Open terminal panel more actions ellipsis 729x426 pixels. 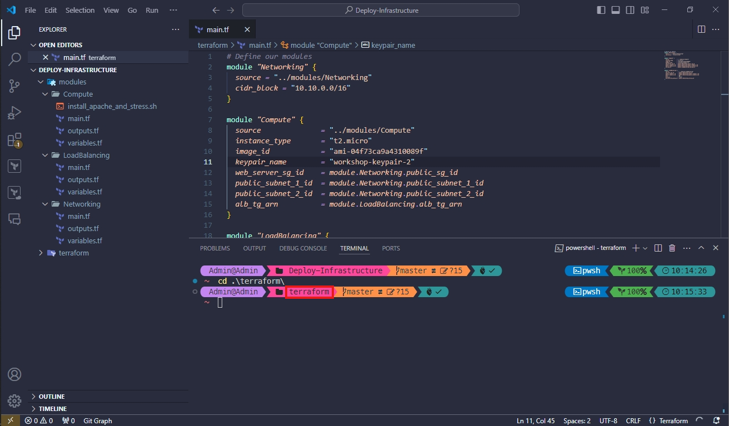[686, 248]
